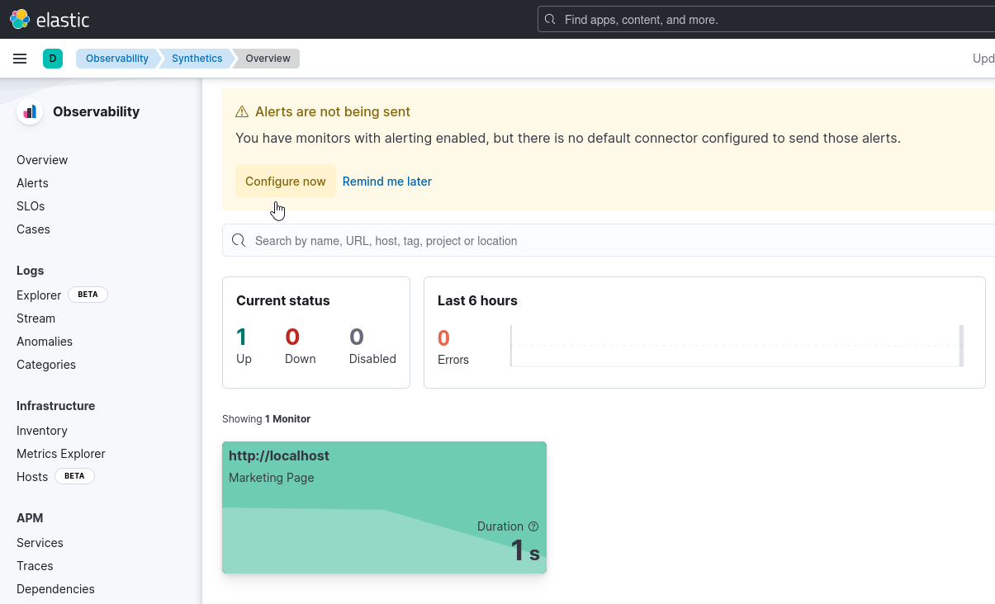Open Logs Explorer in the sidebar
Screen dimensions: 995x604
click(x=39, y=295)
